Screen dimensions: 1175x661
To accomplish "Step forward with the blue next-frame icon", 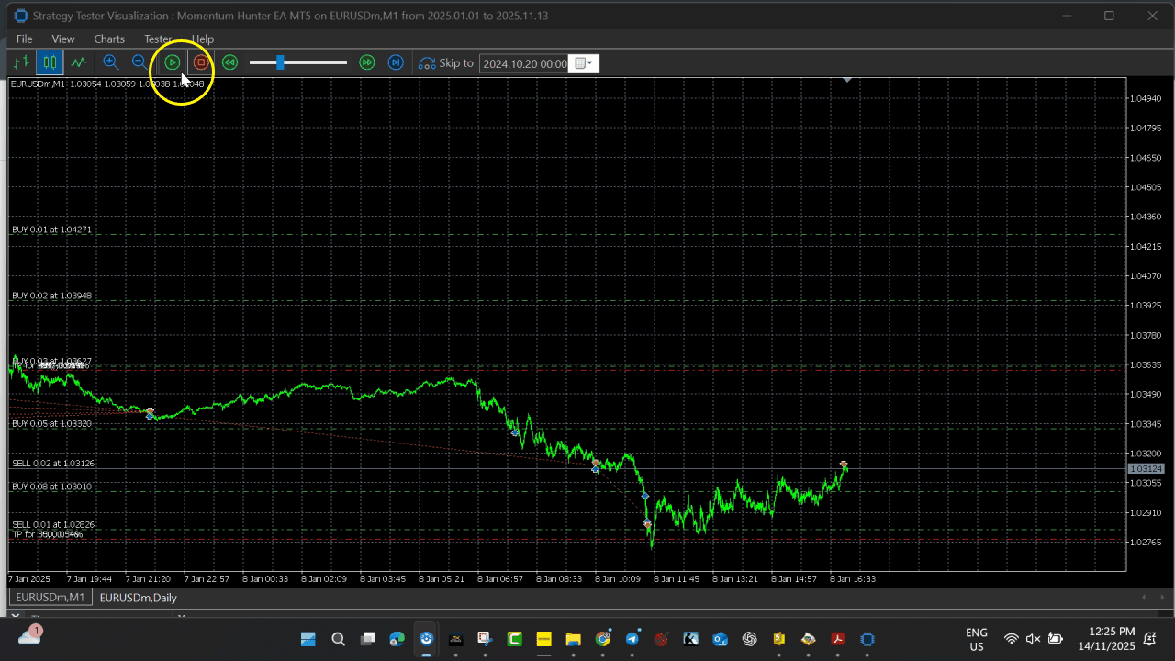I will [396, 62].
